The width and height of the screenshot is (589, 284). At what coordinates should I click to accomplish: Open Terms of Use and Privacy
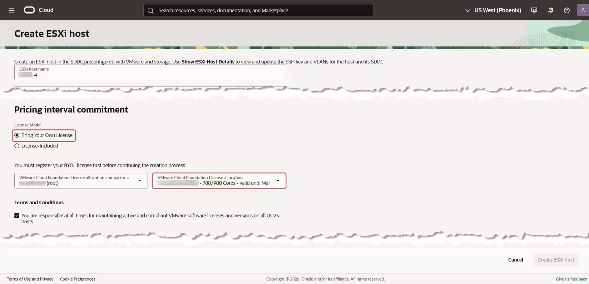point(30,279)
